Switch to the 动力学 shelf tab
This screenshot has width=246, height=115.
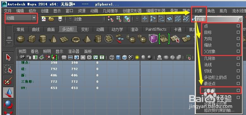(117, 29)
